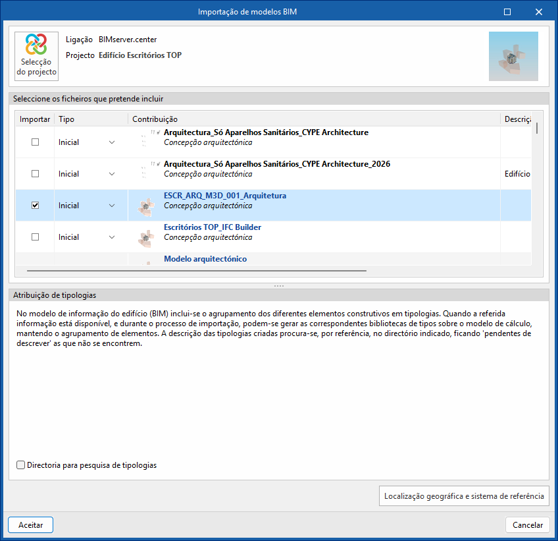
Task: Uncheck Importar for ESCR_ARQ_M3D_001_Arquitetura
Action: 36,206
